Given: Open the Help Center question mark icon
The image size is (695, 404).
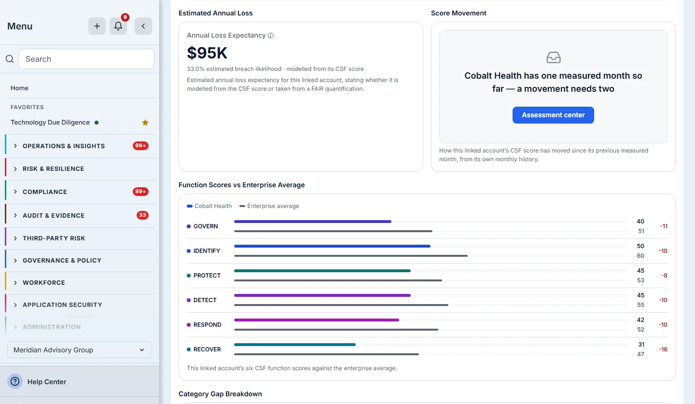Looking at the screenshot, I should click(x=15, y=381).
